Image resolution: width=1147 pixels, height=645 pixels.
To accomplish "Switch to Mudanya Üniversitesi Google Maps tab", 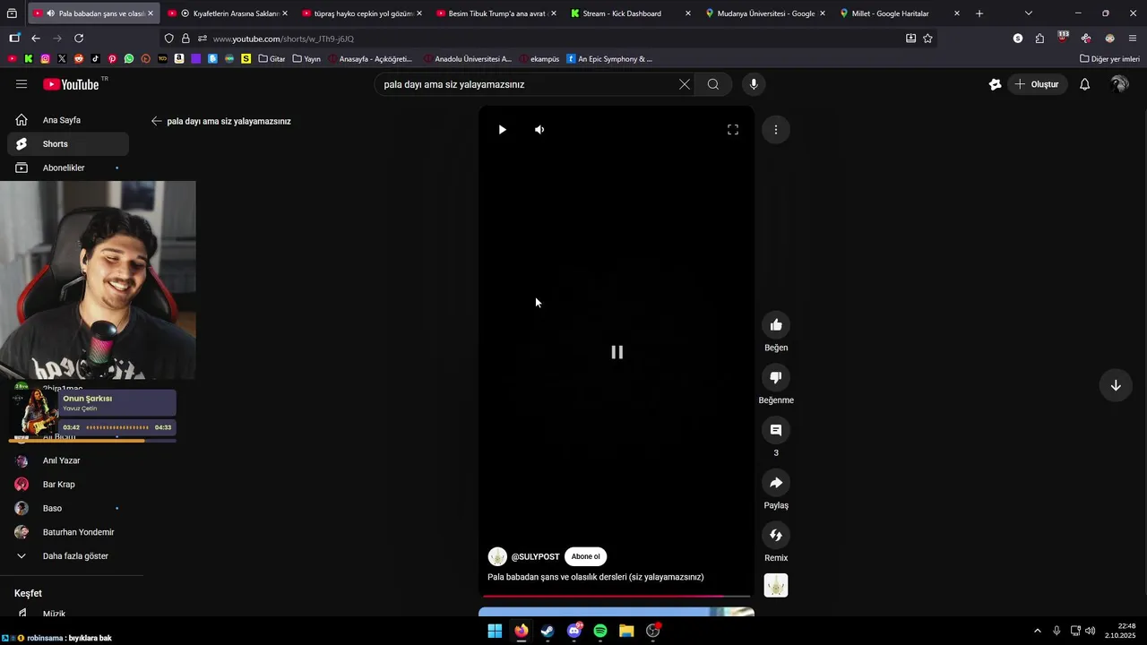I will [x=765, y=13].
